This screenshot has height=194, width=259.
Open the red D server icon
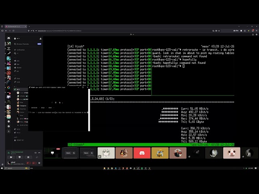[x=8, y=73]
